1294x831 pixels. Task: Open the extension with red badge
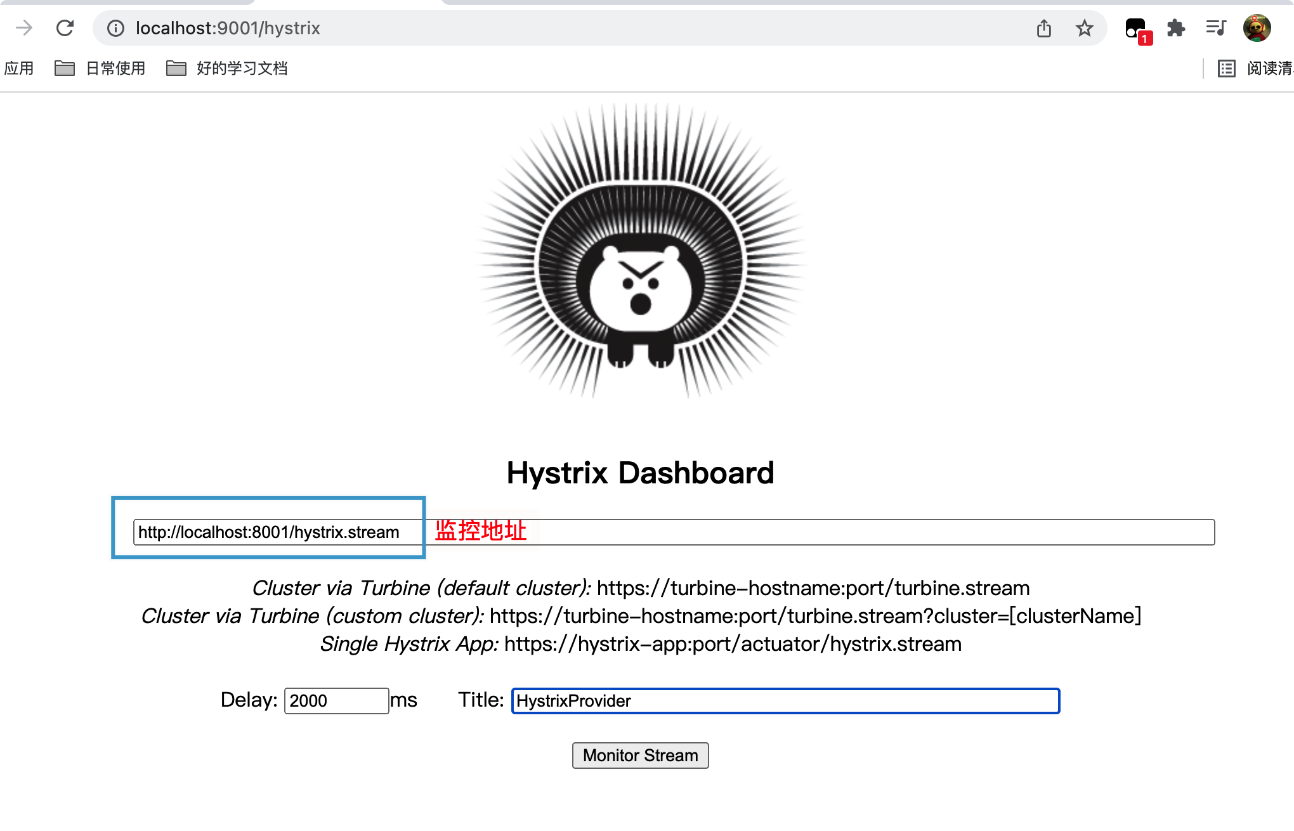1137,30
